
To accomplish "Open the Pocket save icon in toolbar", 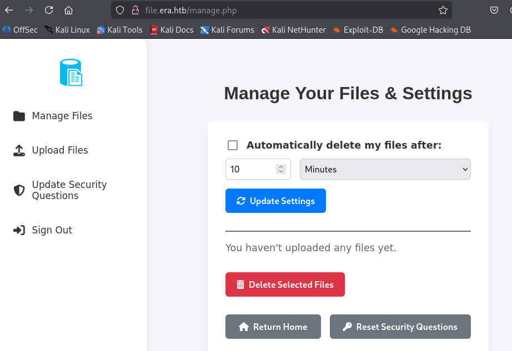I will (494, 10).
